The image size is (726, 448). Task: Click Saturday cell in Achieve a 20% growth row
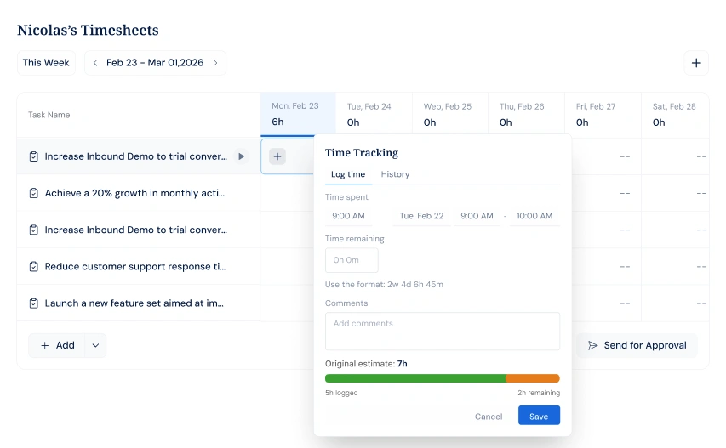tap(676, 193)
